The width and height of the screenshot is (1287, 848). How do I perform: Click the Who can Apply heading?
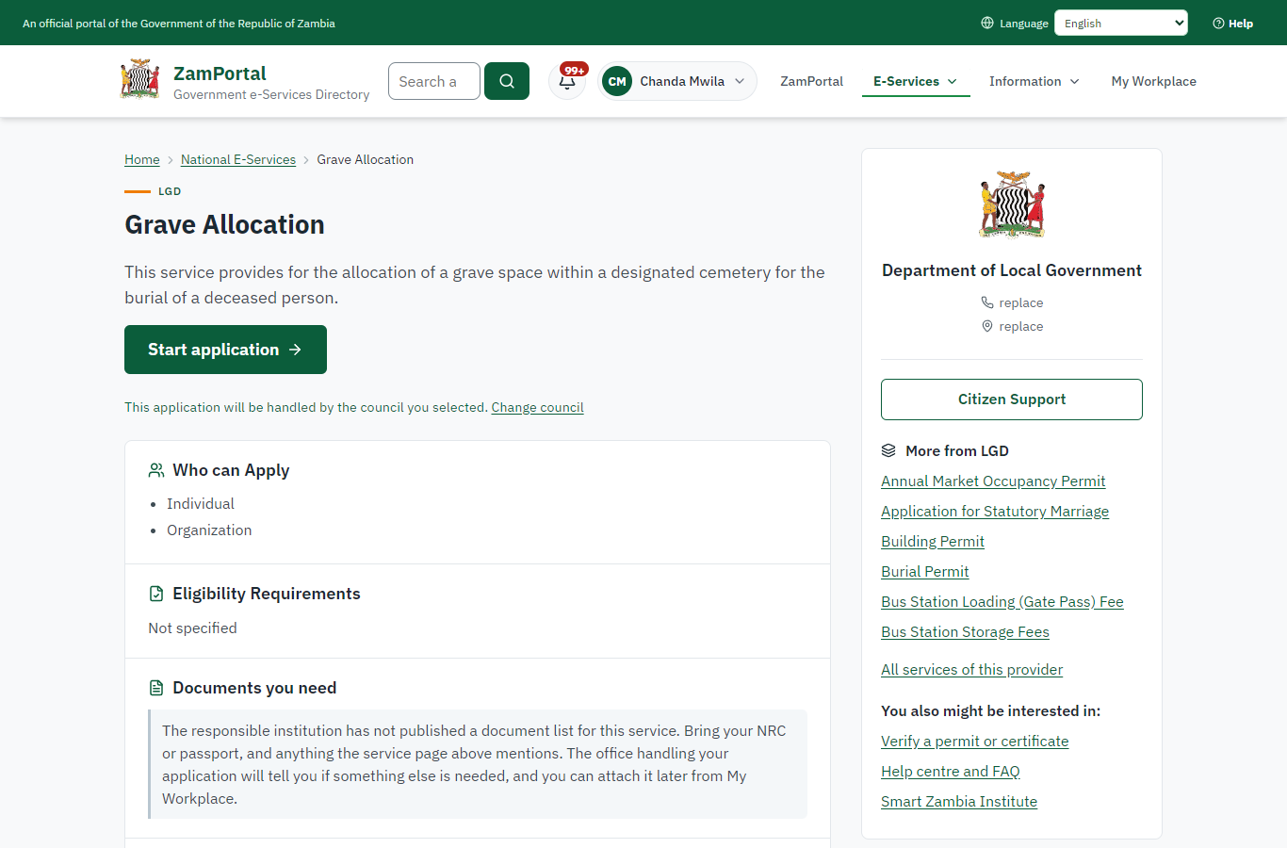click(231, 470)
